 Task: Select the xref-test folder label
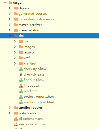30,63
